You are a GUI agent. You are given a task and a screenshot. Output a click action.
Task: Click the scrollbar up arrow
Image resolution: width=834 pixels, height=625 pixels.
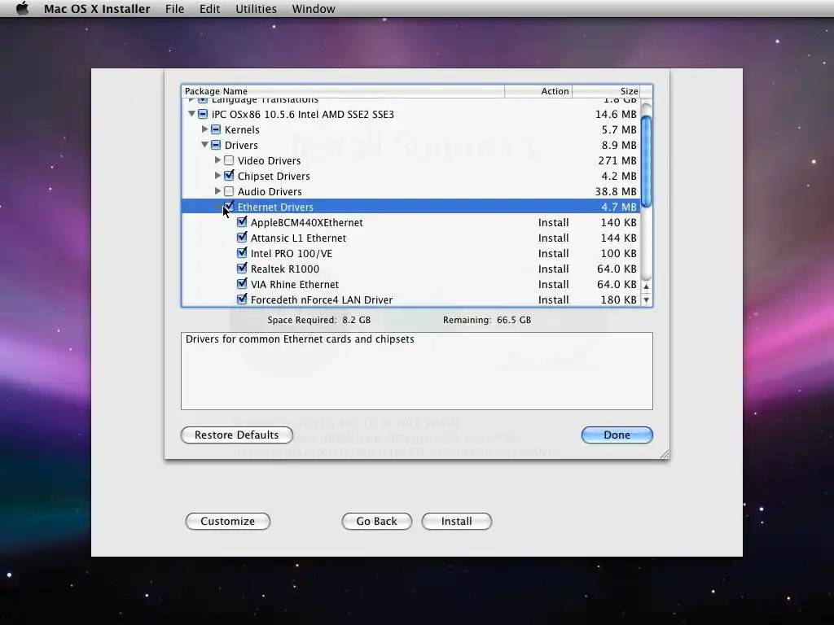pos(646,286)
